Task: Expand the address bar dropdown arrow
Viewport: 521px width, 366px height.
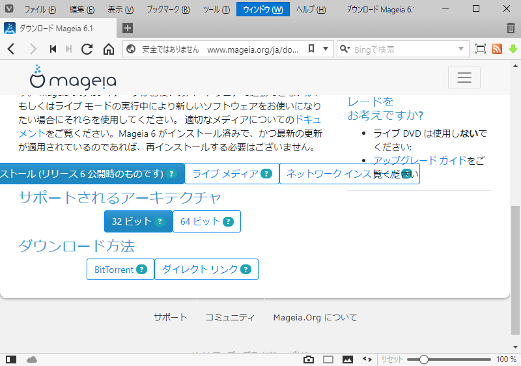Action: pyautogui.click(x=326, y=49)
